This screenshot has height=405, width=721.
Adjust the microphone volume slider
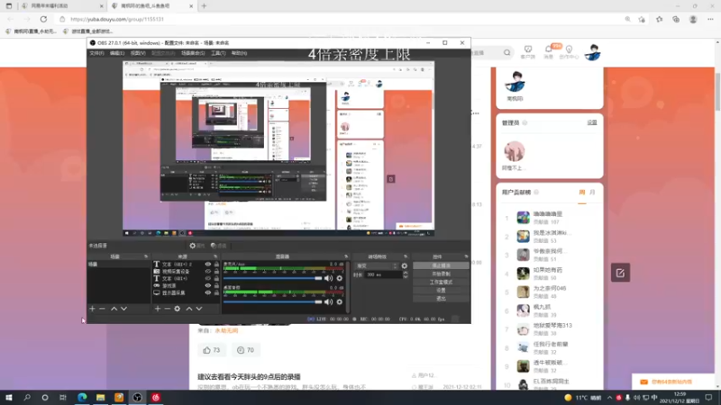(273, 278)
